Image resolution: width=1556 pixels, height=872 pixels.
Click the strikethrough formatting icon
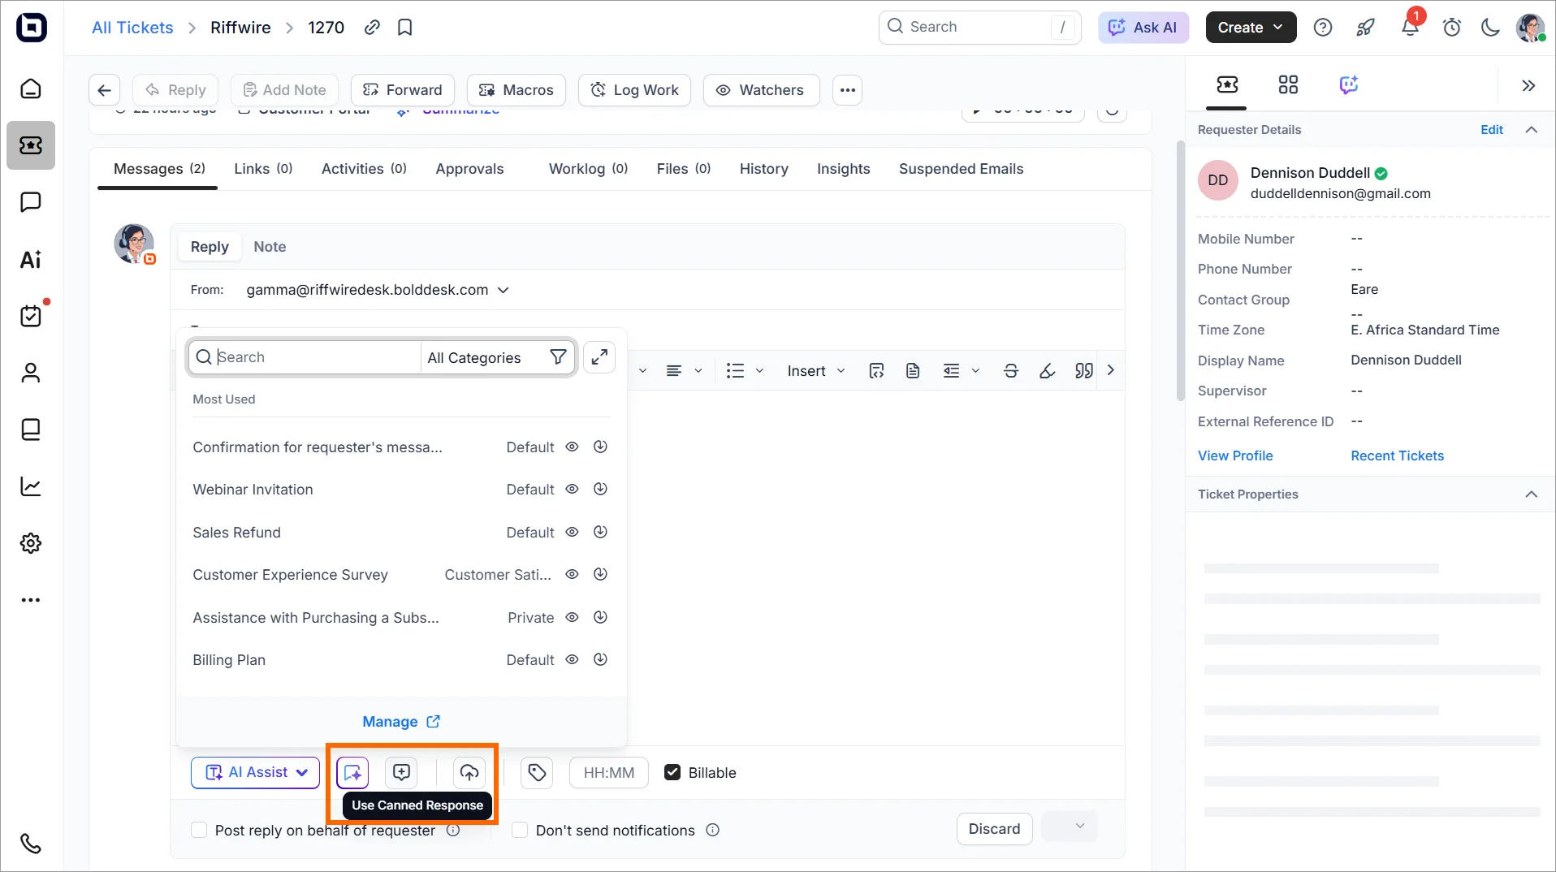point(1011,371)
